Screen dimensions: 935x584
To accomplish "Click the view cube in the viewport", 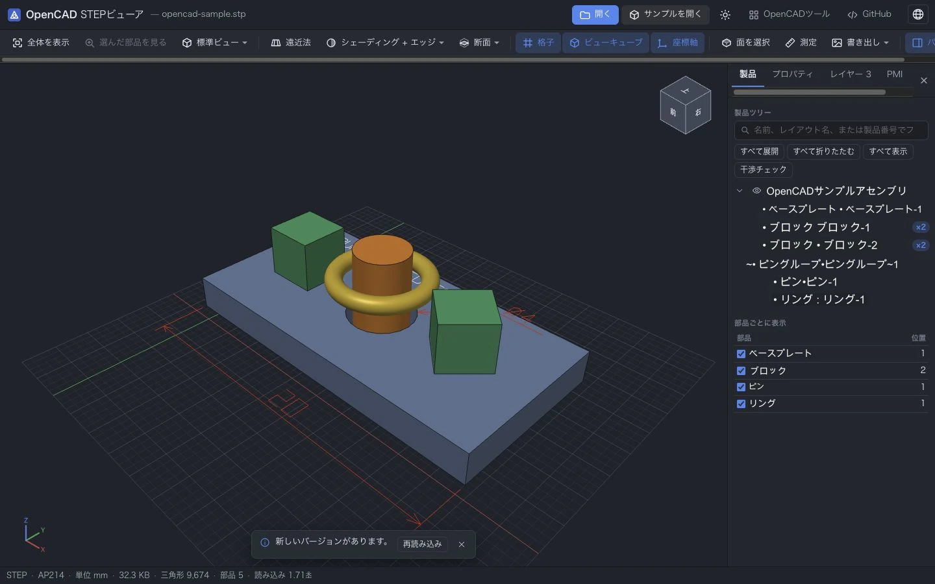I will (686, 105).
